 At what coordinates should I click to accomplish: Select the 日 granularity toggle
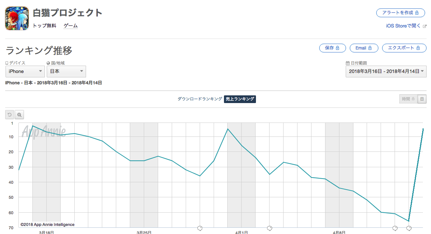(422, 99)
